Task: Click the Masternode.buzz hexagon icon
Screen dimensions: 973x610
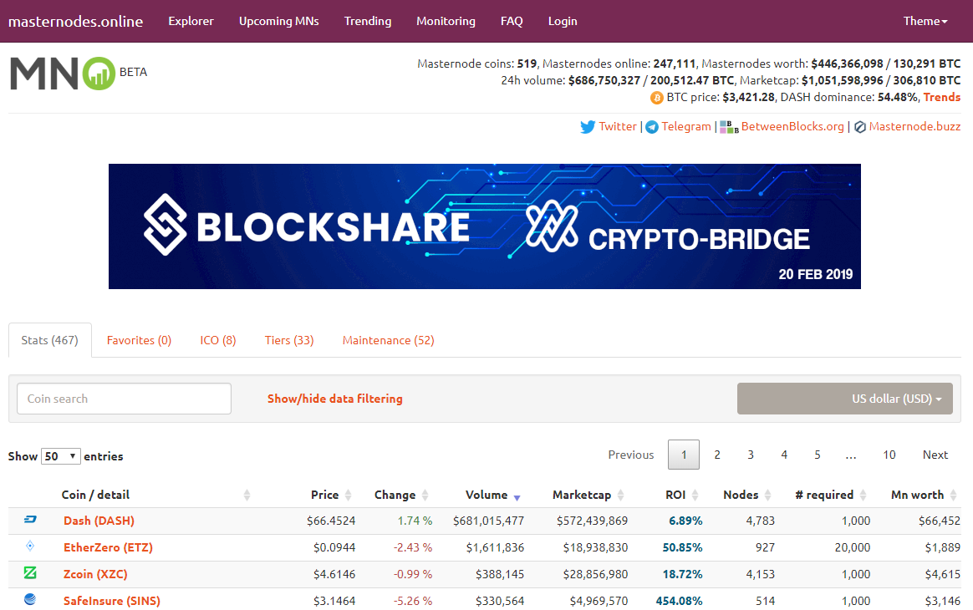Action: pos(860,127)
